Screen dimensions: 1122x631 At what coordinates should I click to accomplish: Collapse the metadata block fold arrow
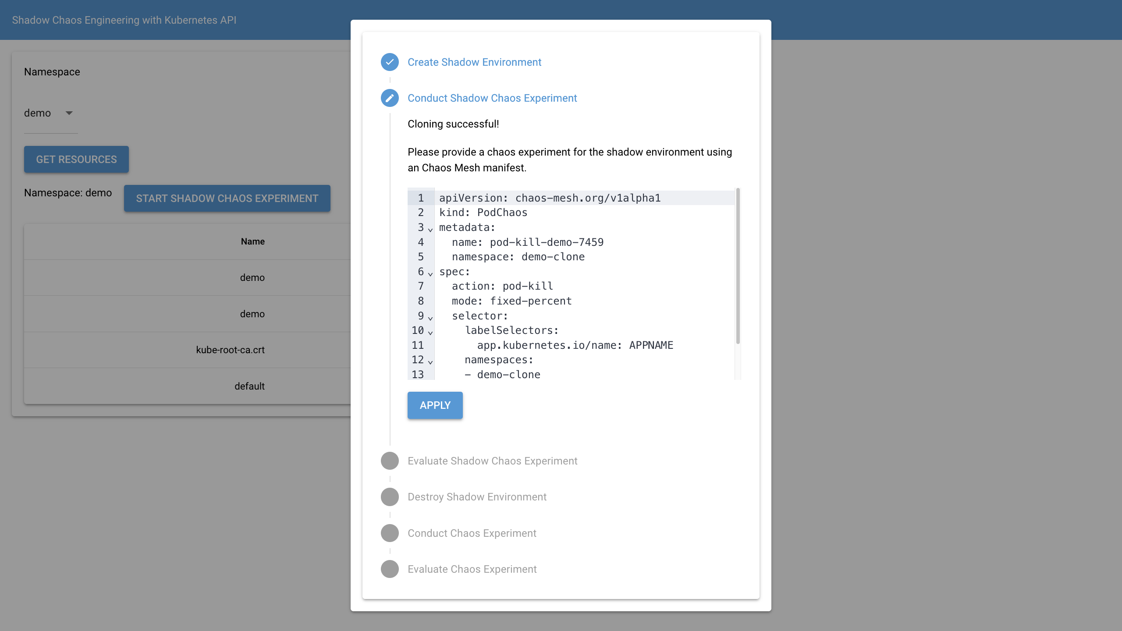430,230
